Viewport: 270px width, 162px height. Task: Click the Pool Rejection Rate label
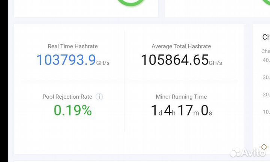pyautogui.click(x=67, y=97)
